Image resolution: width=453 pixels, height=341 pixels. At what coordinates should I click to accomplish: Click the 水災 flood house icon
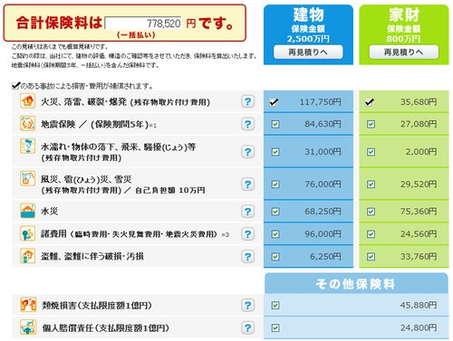28,211
